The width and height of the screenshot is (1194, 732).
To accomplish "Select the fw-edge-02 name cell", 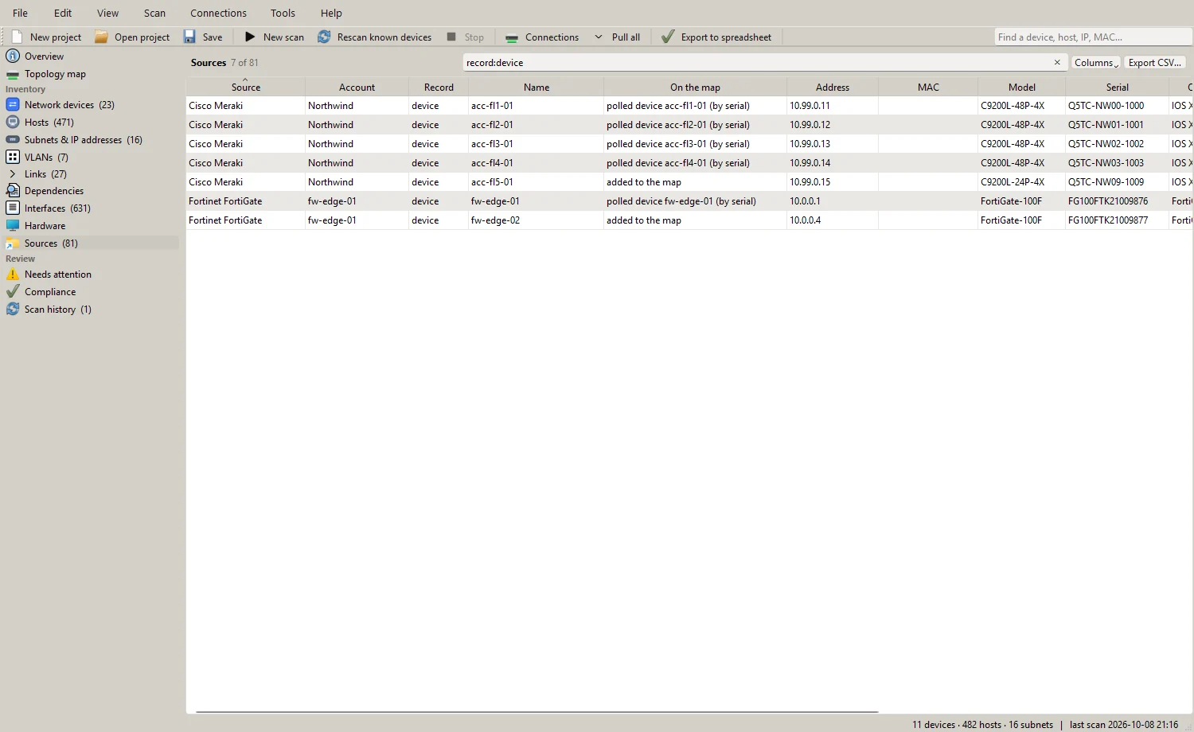I will 536,220.
